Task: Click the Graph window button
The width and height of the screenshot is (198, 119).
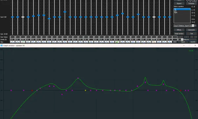Action: click(179, 34)
